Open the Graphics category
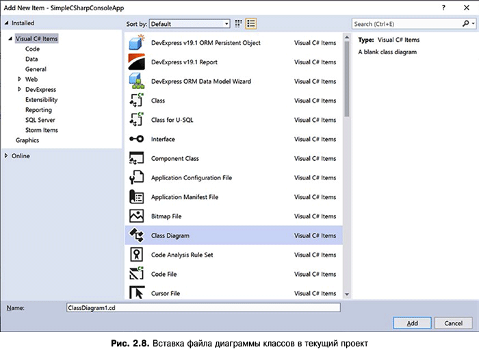The image size is (479, 356). tap(27, 140)
